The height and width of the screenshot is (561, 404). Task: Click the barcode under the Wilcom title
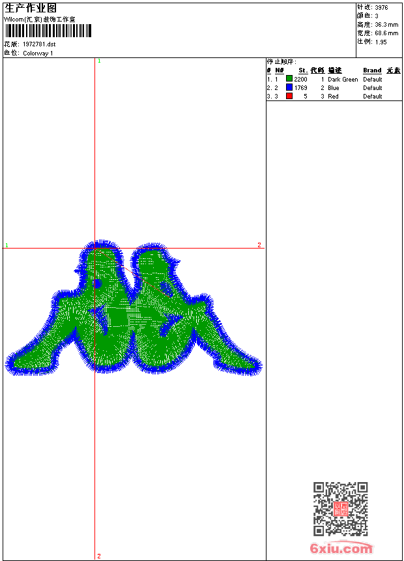coord(48,31)
